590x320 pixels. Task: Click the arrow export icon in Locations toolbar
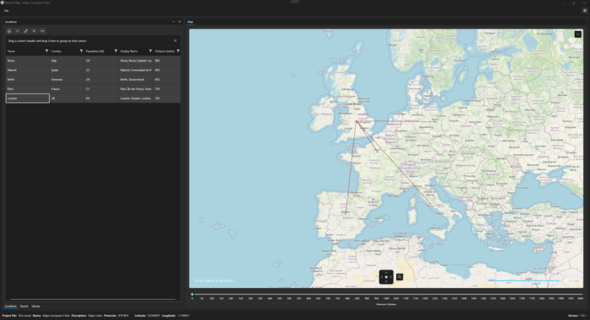point(42,31)
